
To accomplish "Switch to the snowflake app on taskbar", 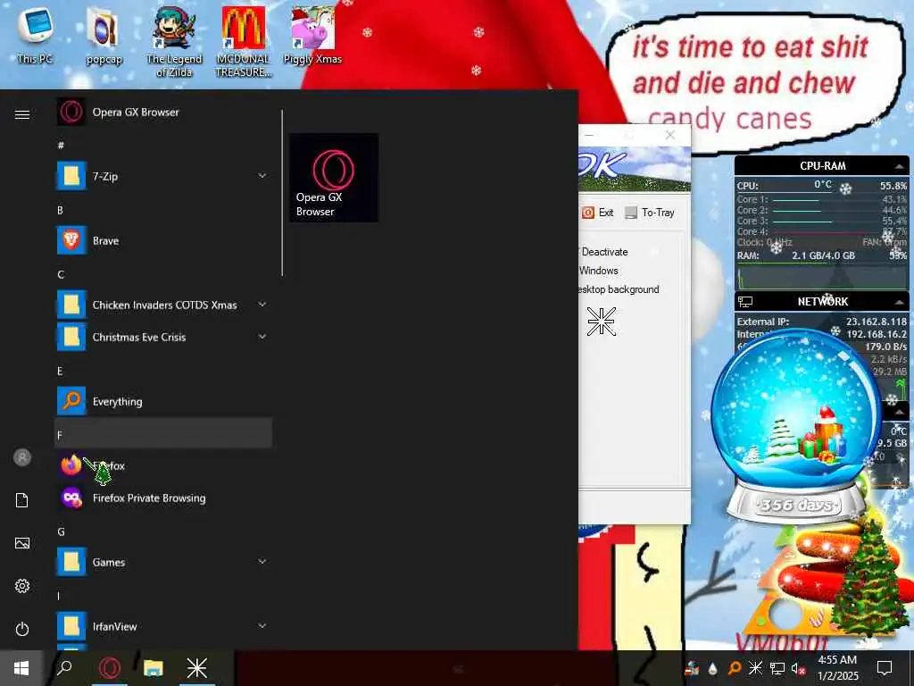I will tap(197, 668).
